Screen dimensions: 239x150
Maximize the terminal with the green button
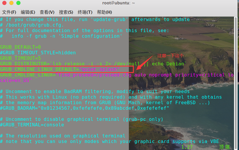coord(18,3)
